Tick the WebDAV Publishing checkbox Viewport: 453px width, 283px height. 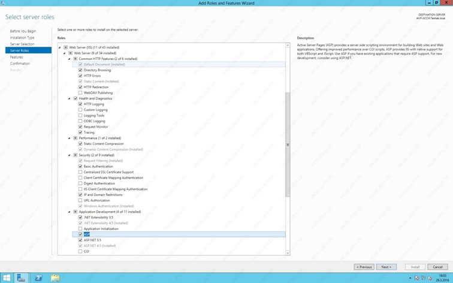pyautogui.click(x=80, y=93)
